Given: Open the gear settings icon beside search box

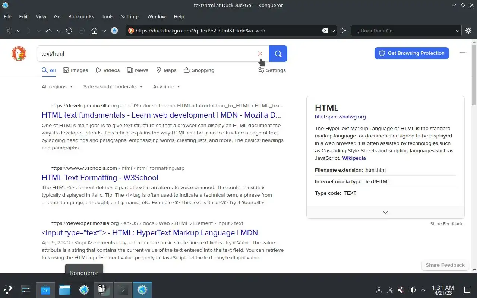Looking at the screenshot, I should (468, 31).
